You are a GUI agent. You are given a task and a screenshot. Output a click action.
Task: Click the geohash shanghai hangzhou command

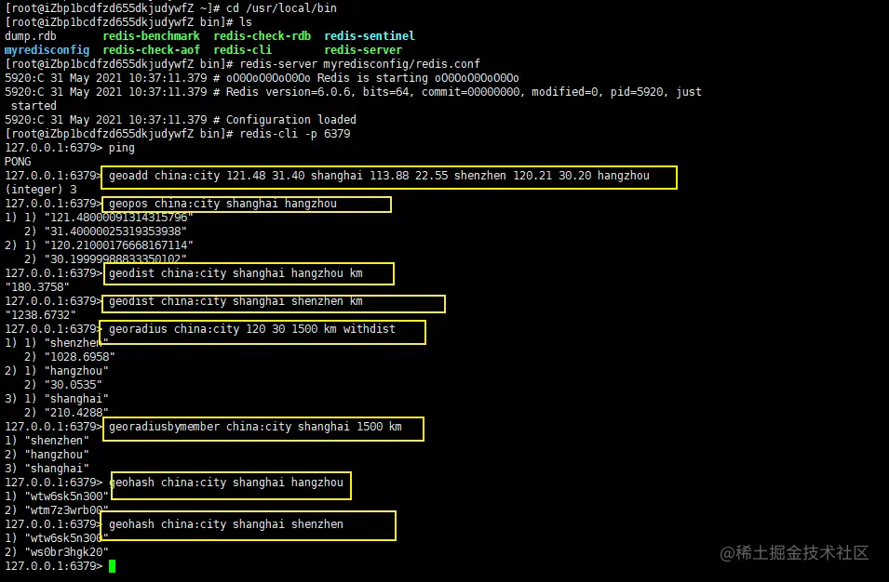pos(226,483)
